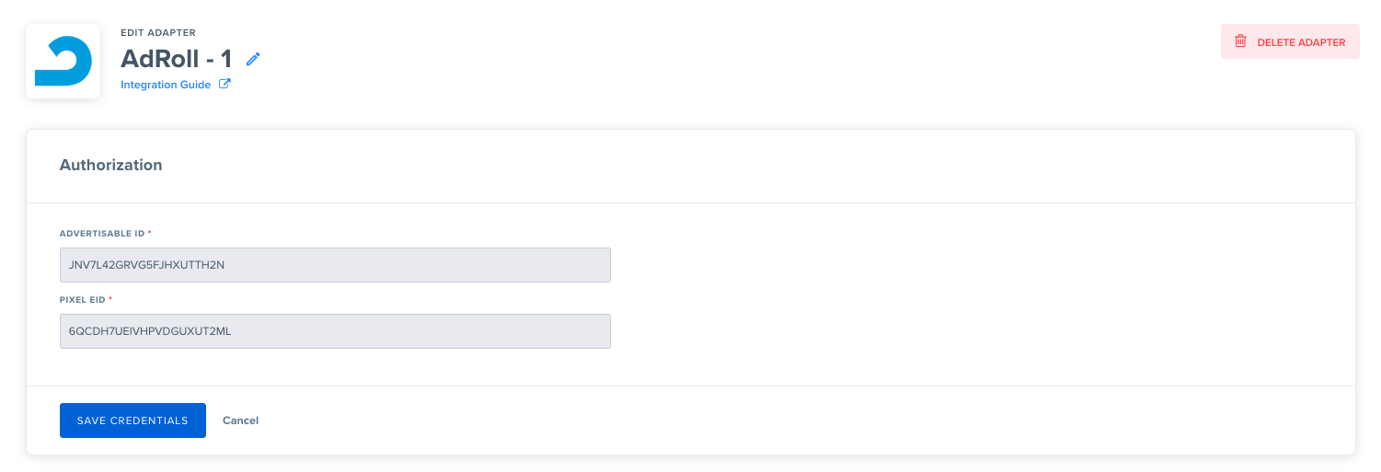Click the Delete Adapter label text

[1301, 42]
